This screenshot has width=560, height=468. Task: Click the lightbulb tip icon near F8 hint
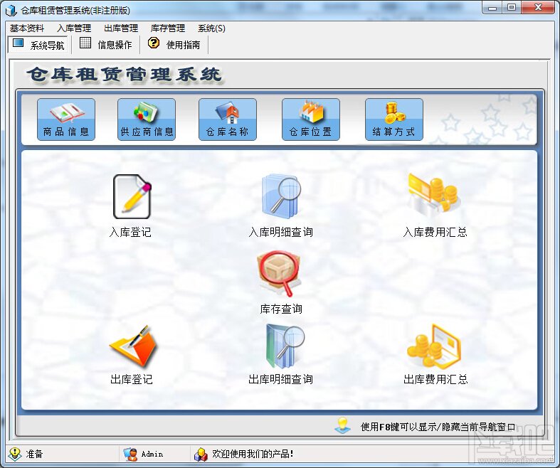(x=342, y=425)
